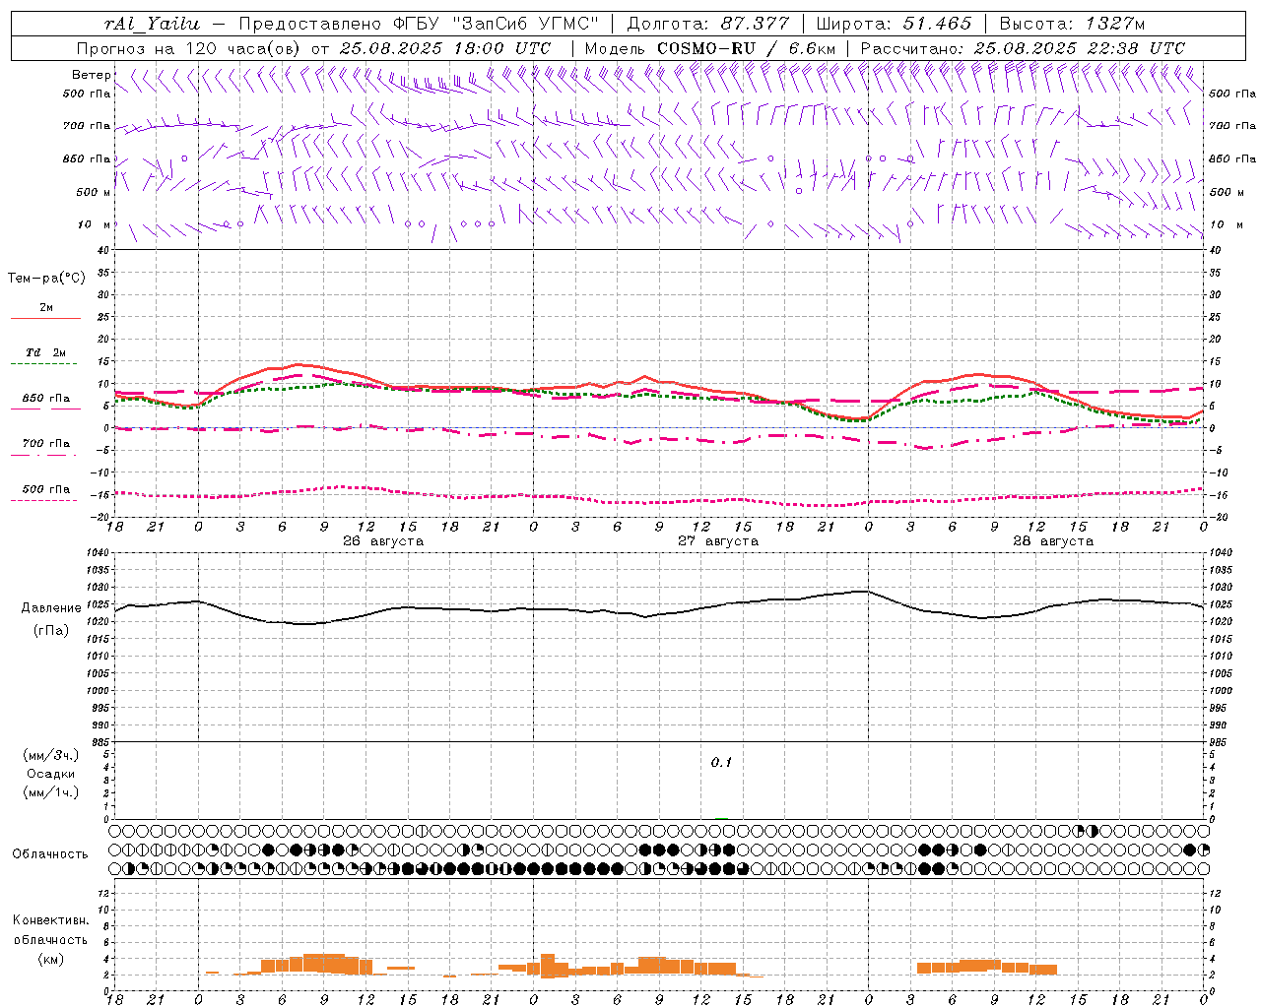Click the Долгота: 87.377 value

coord(708,24)
